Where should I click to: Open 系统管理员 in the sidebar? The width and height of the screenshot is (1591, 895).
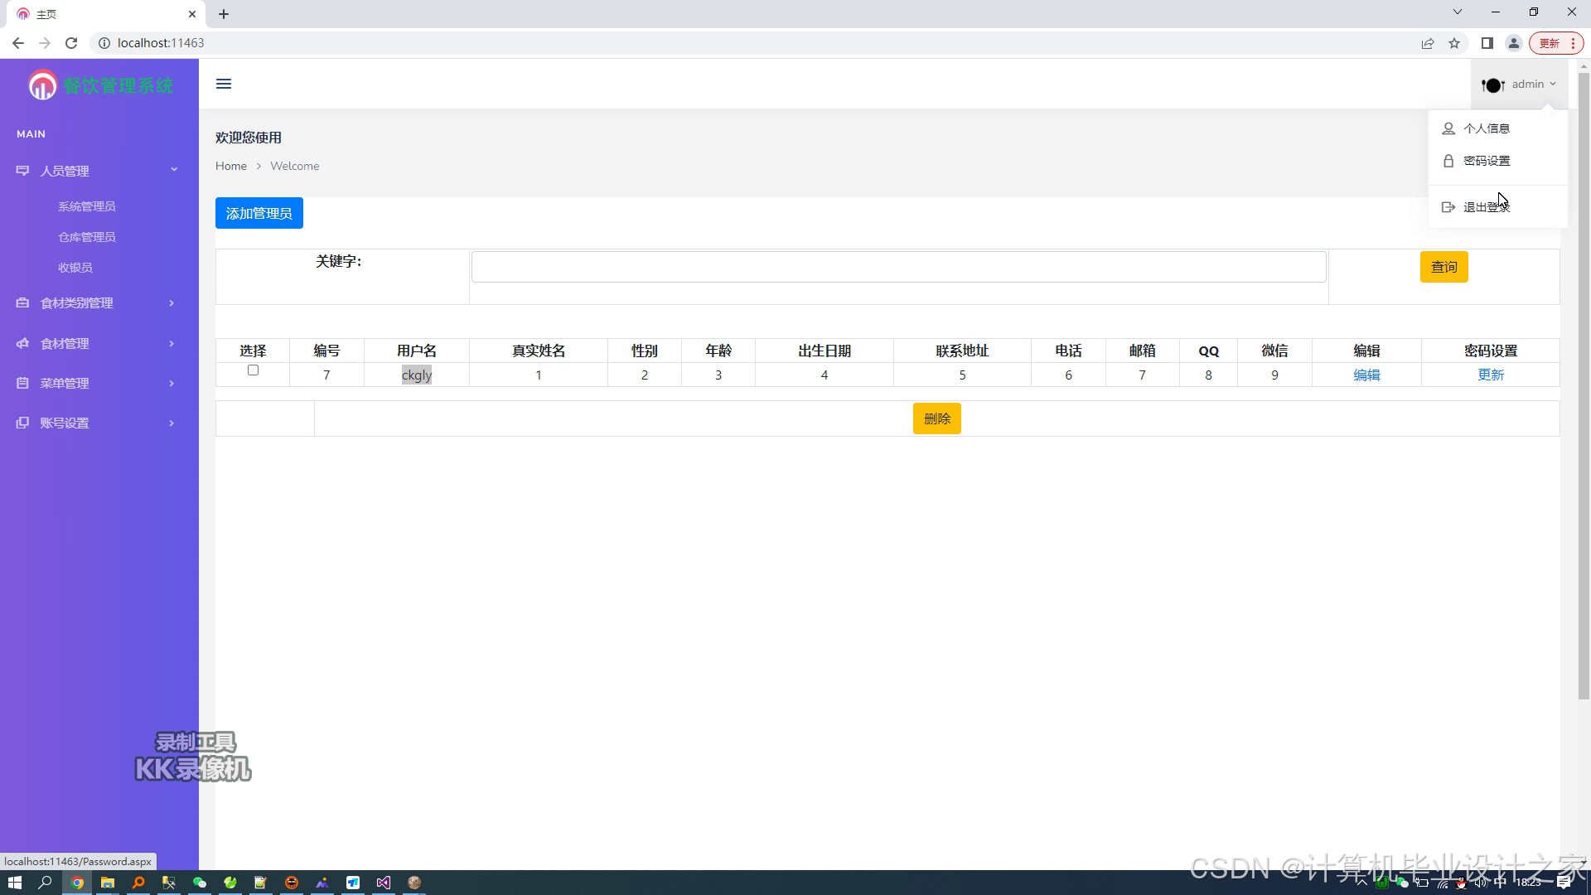[x=87, y=206]
